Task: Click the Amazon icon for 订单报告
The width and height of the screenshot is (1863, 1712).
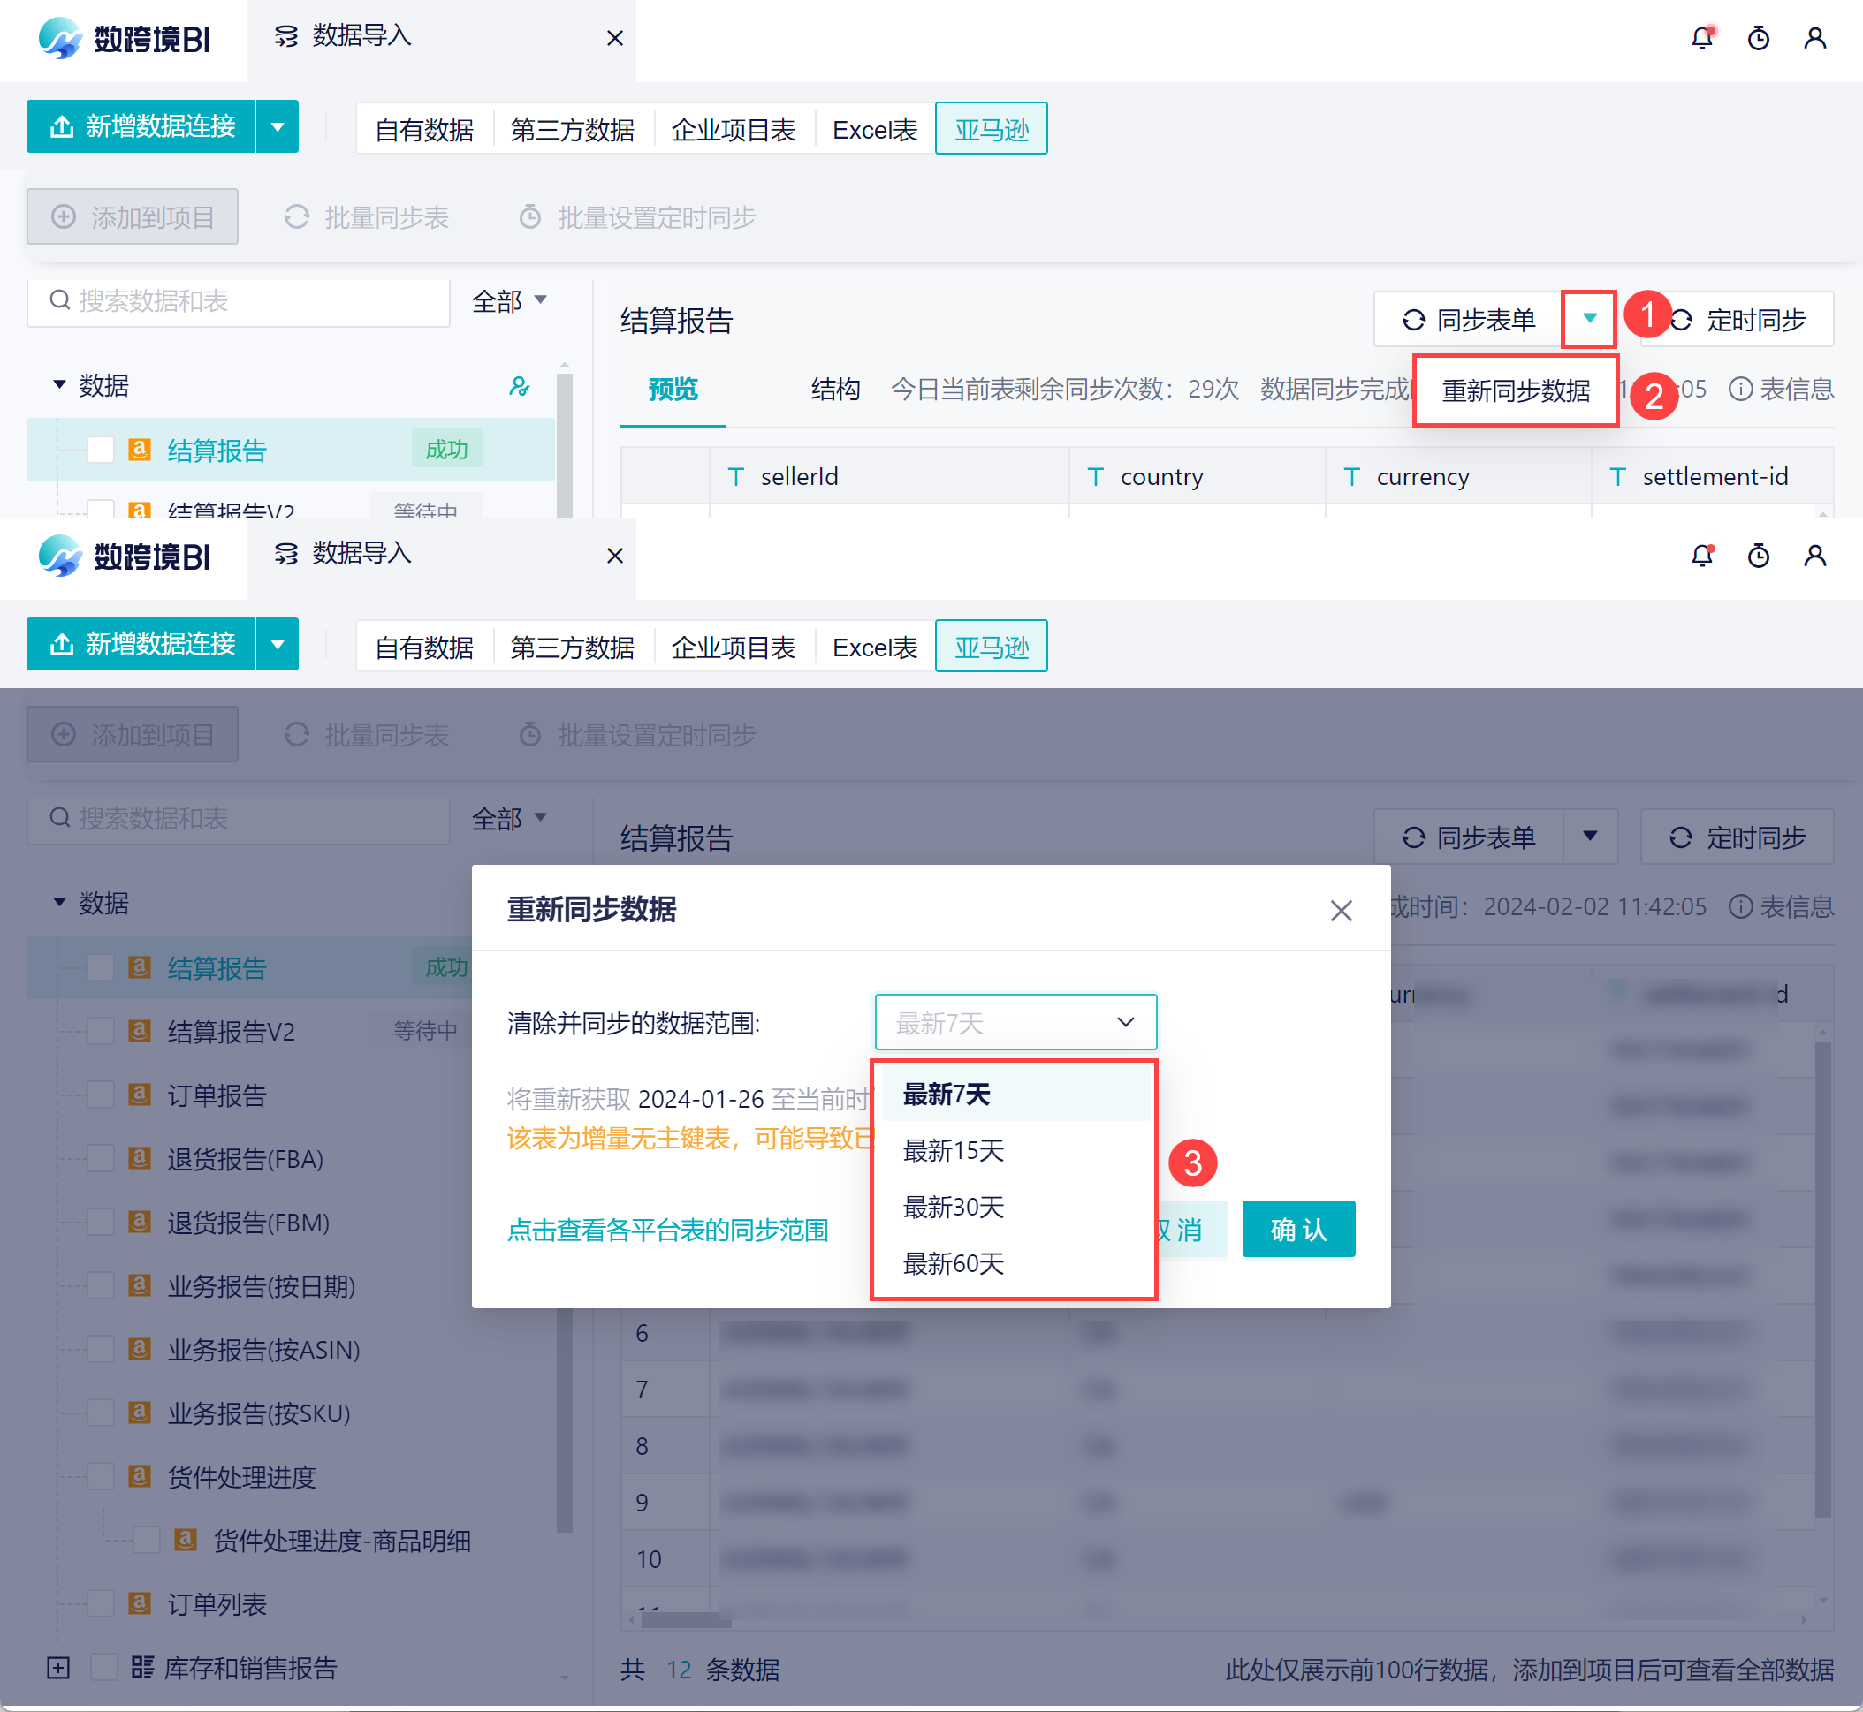Action: 139,1095
